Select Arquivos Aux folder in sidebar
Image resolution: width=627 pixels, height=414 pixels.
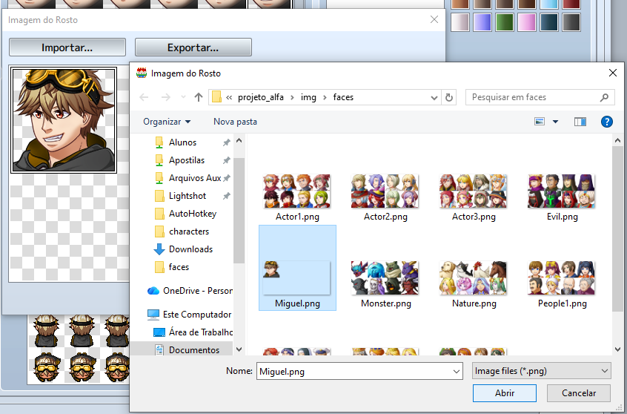[194, 178]
